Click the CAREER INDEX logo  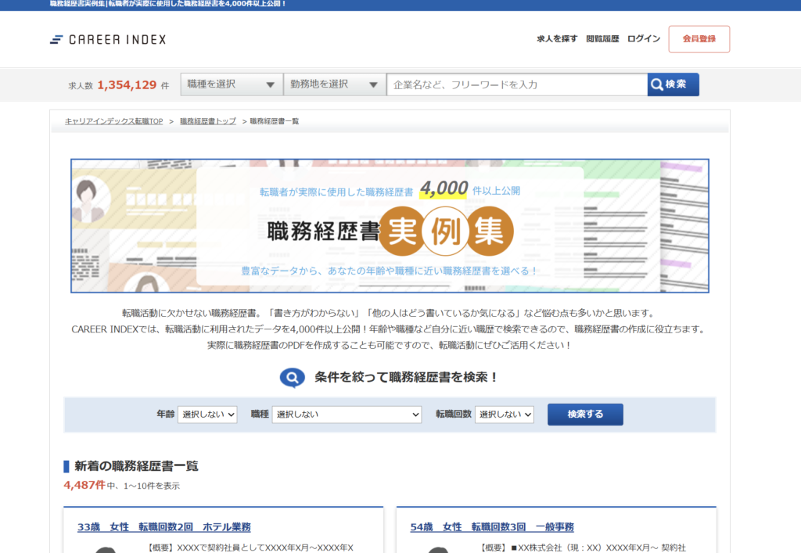(x=108, y=39)
